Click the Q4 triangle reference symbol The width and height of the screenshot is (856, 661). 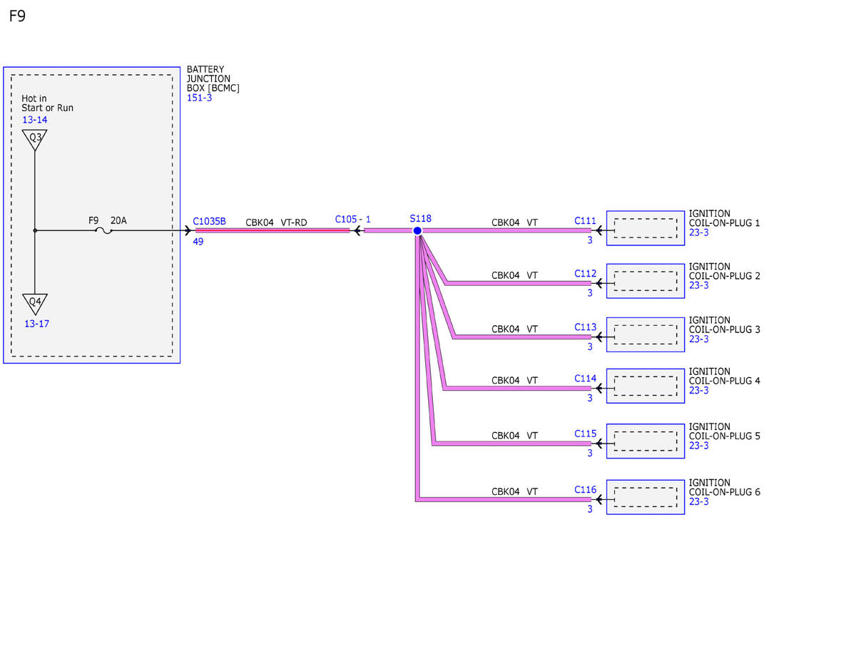(x=35, y=303)
